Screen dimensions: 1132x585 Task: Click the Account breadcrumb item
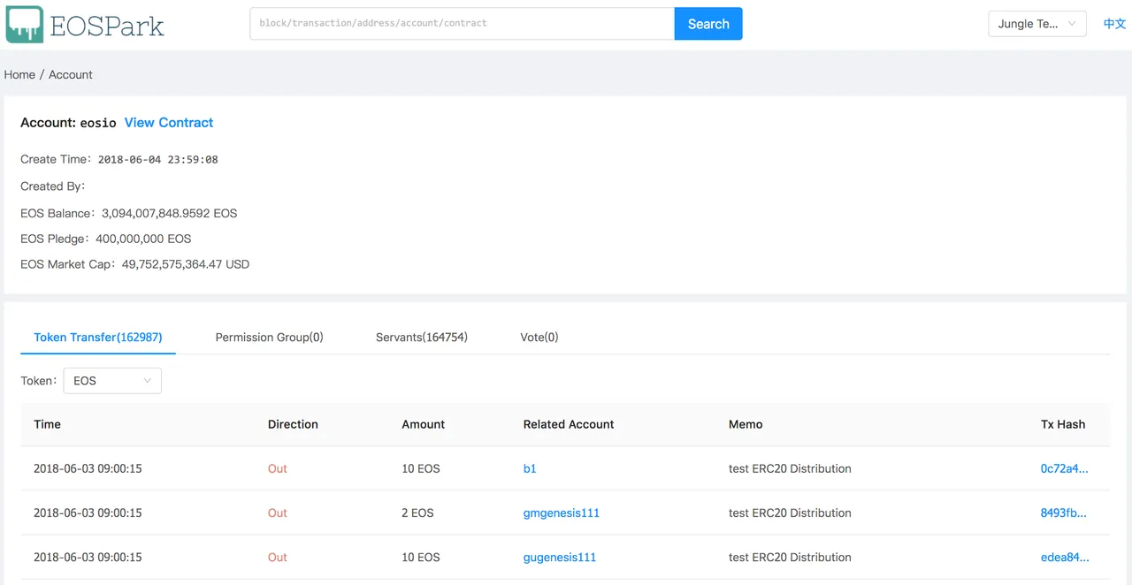pyautogui.click(x=71, y=75)
